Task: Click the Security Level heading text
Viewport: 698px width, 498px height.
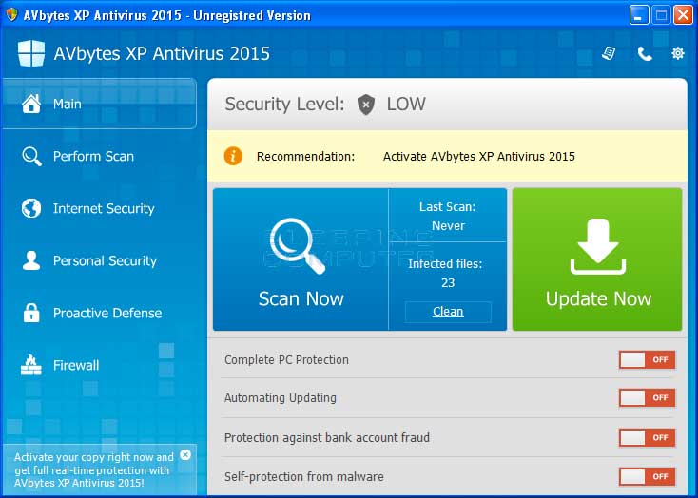Action: (x=284, y=105)
